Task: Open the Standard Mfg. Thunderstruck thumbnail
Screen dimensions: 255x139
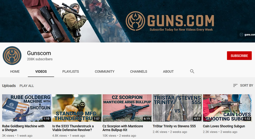Action: point(77,108)
